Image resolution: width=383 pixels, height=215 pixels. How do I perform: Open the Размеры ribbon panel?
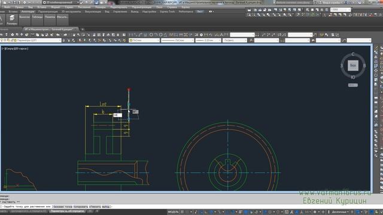click(x=12, y=20)
